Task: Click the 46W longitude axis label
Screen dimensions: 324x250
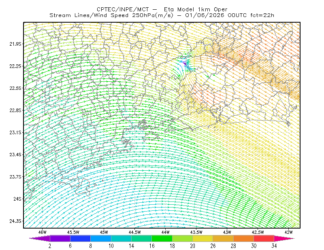Action: click(x=42, y=232)
